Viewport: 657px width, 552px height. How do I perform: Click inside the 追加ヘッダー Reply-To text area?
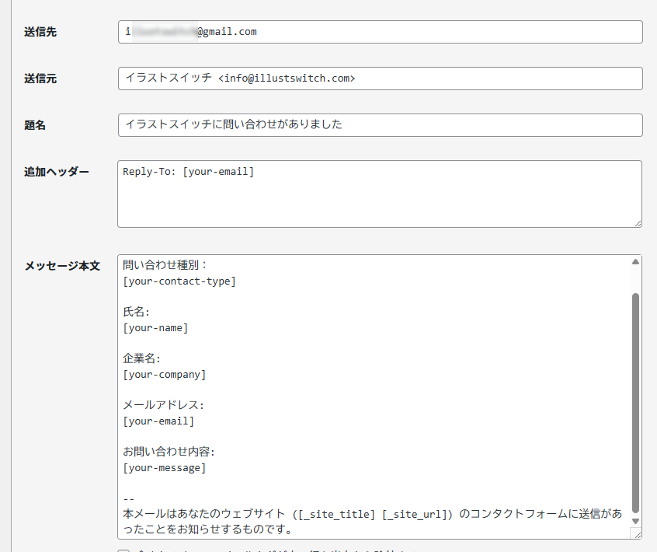pyautogui.click(x=380, y=194)
